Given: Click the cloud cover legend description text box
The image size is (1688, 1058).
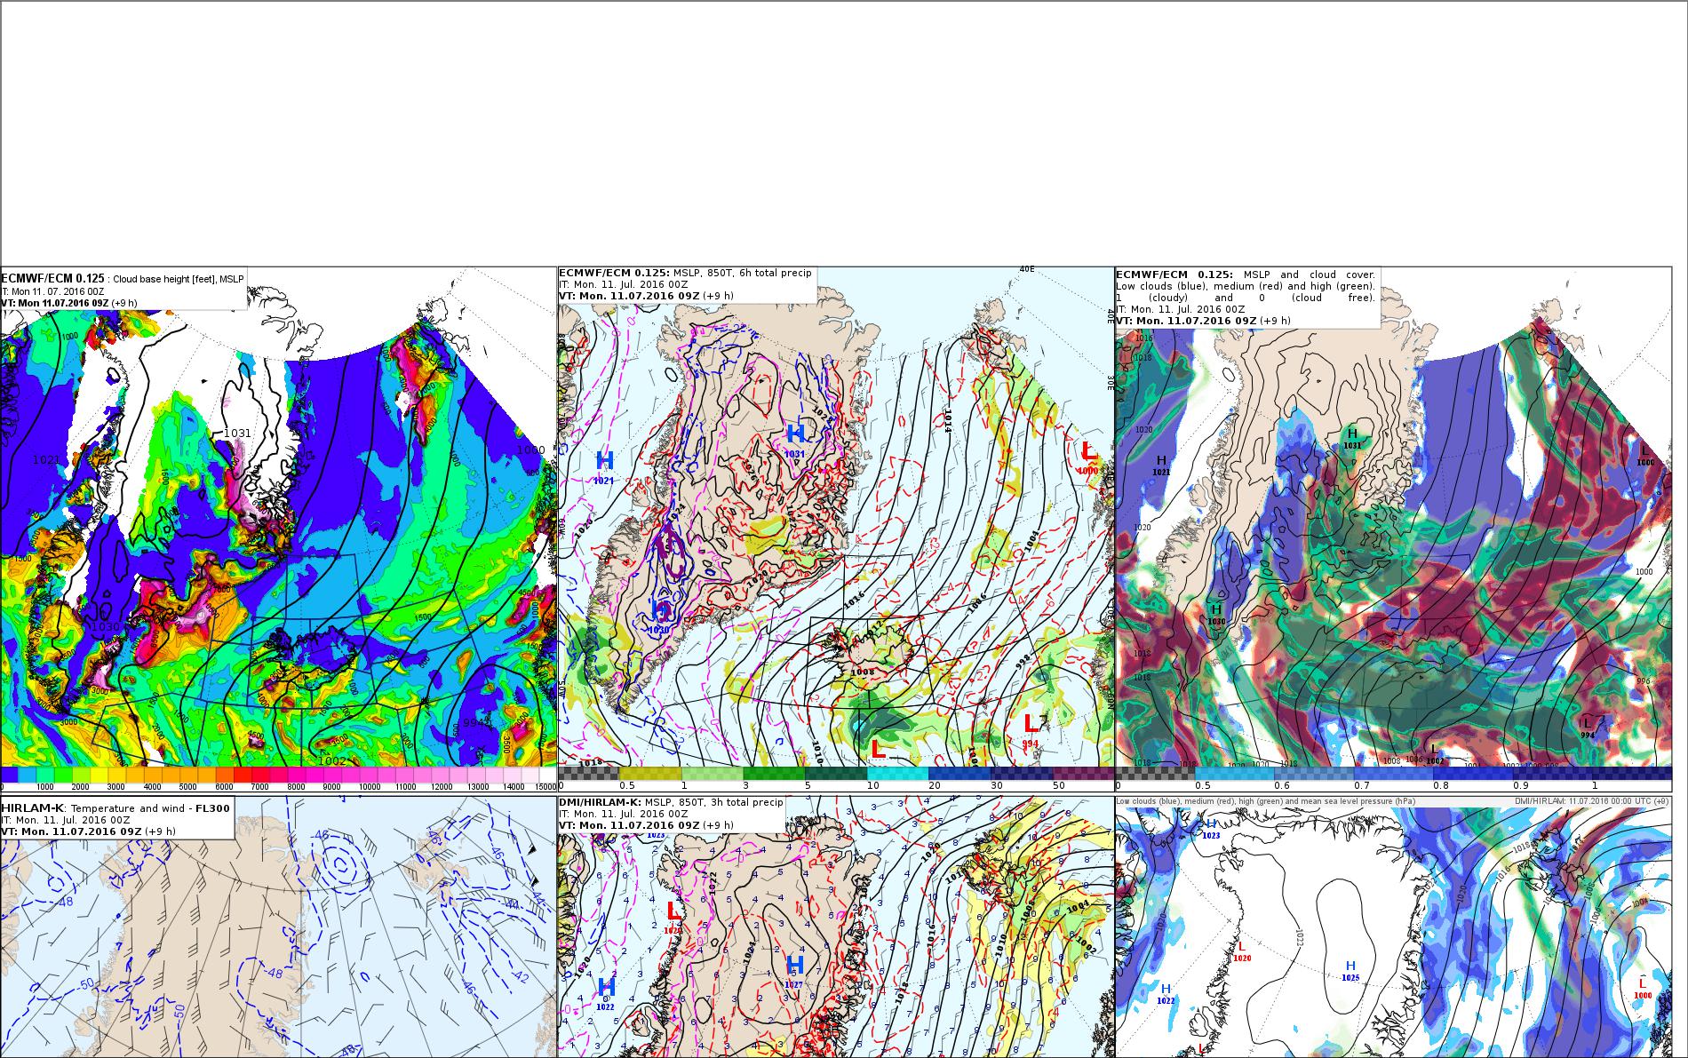Looking at the screenshot, I should (x=1247, y=298).
